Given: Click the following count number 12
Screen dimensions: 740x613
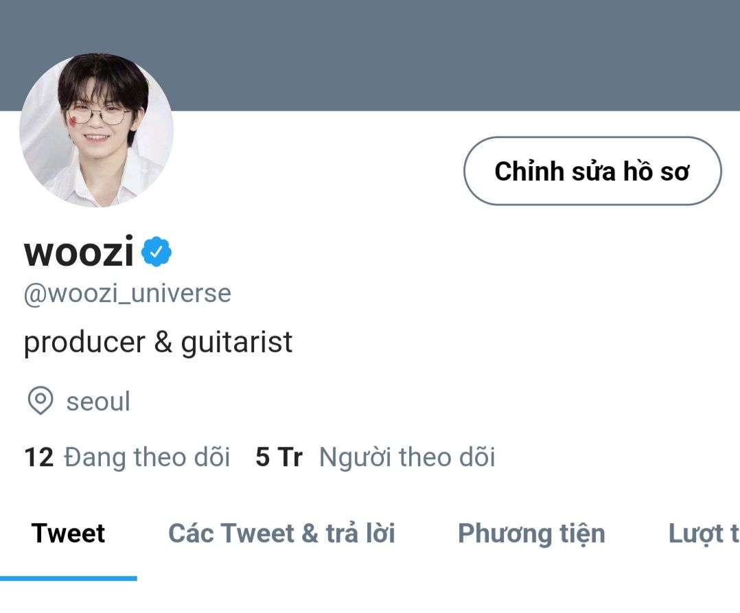Looking at the screenshot, I should click(x=38, y=457).
